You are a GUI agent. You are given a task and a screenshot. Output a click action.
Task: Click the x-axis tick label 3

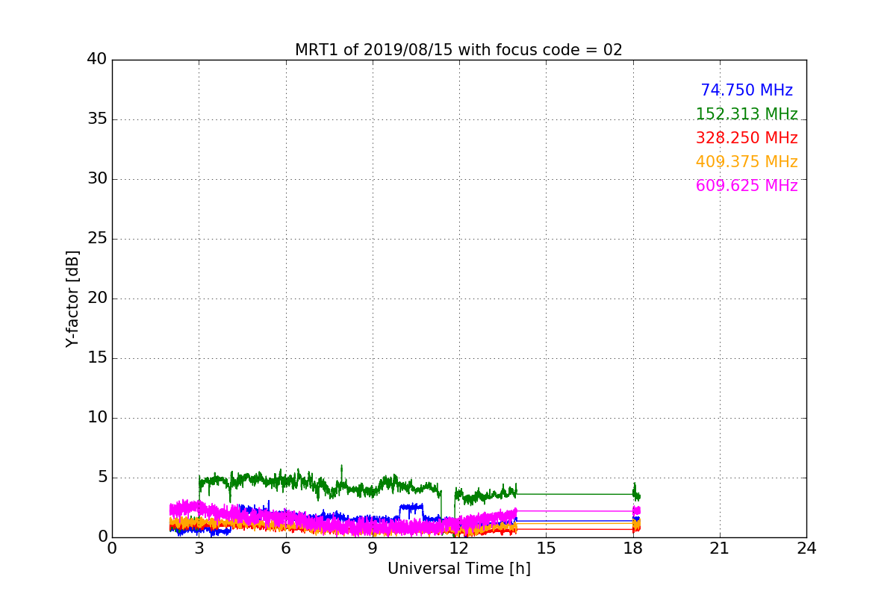(x=199, y=548)
